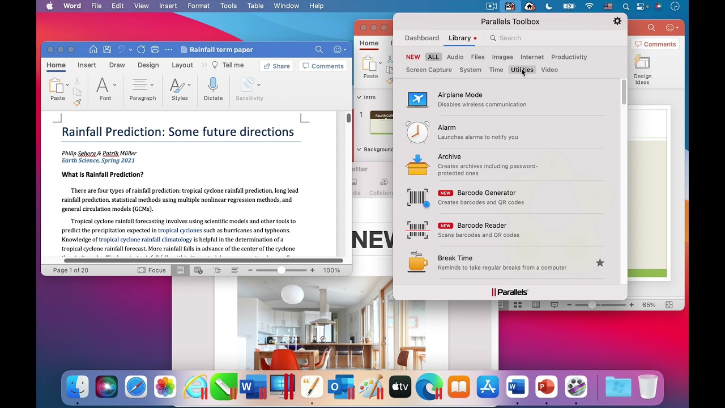Launch Airplane Mode tool
The height and width of the screenshot is (408, 725).
coord(504,99)
